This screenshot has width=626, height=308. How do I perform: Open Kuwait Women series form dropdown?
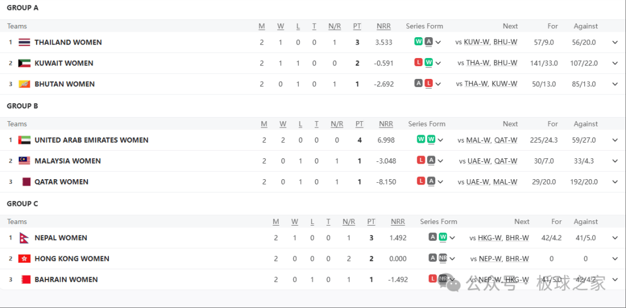(438, 63)
